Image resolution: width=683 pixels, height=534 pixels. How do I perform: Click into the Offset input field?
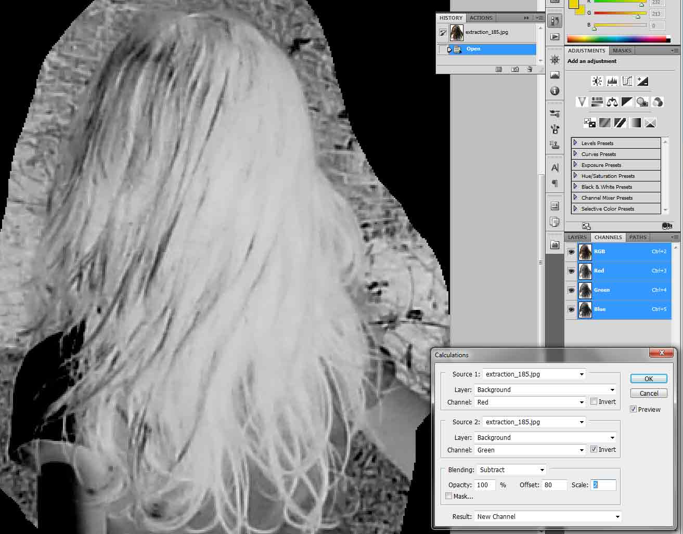click(553, 485)
